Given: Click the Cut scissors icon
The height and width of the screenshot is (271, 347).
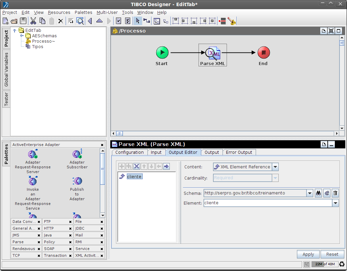Looking at the screenshot, I should (x=33, y=21).
